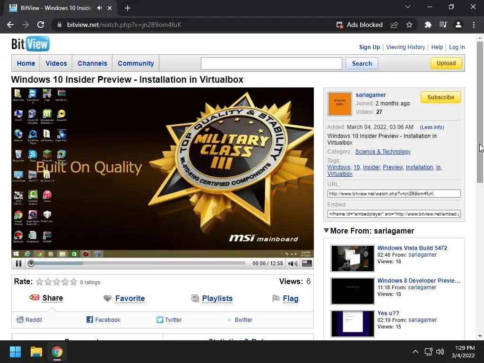Go to the Home tab
This screenshot has height=363, width=484.
tap(26, 63)
